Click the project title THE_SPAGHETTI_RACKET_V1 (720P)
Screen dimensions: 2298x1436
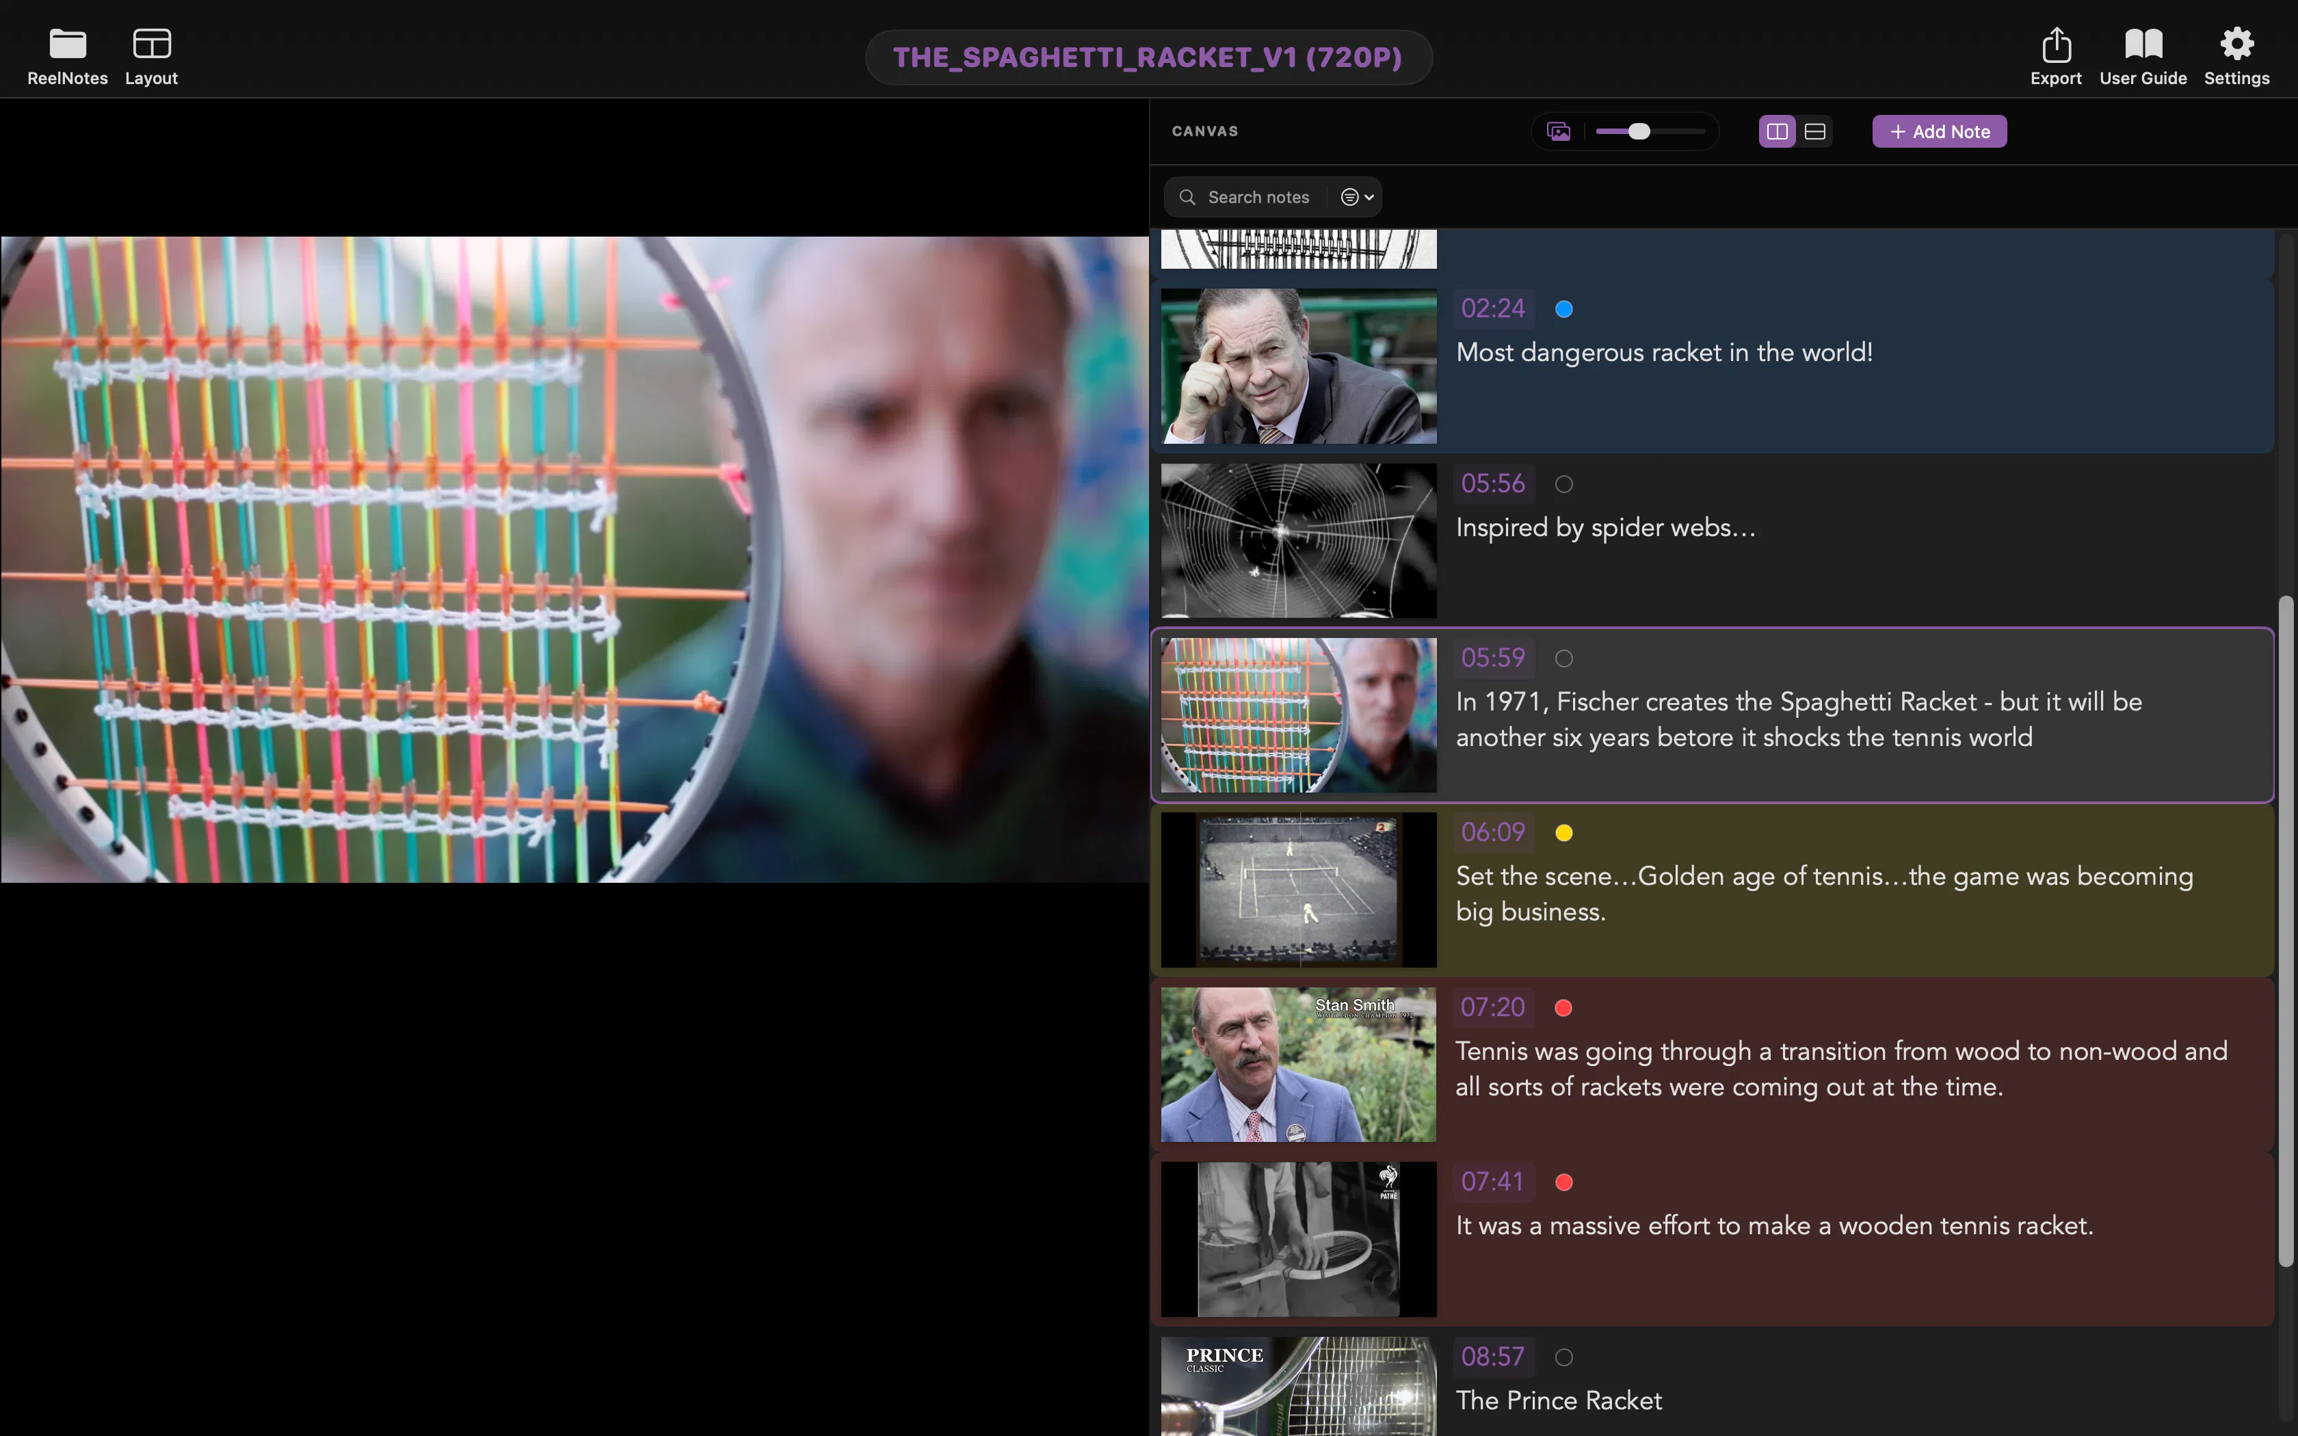(x=1148, y=57)
